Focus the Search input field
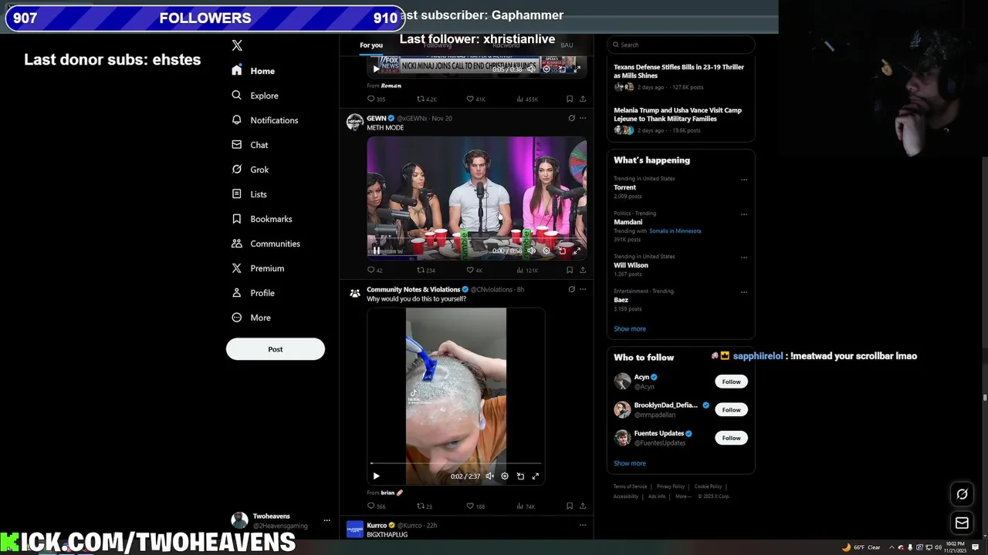The height and width of the screenshot is (555, 988). (x=681, y=45)
